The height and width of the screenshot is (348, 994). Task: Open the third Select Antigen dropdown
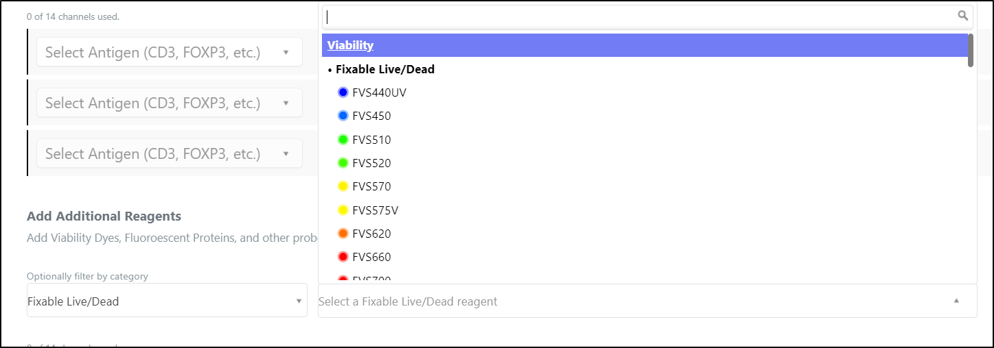click(170, 153)
